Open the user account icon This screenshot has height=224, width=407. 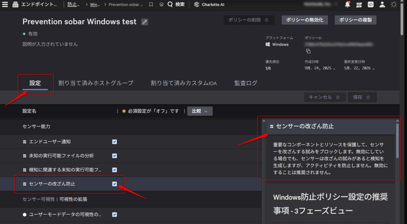point(382,4)
